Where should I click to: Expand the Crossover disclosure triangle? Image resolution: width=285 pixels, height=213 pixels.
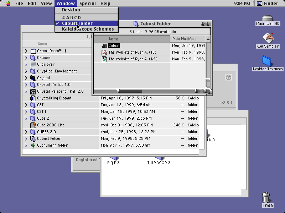tap(26, 64)
